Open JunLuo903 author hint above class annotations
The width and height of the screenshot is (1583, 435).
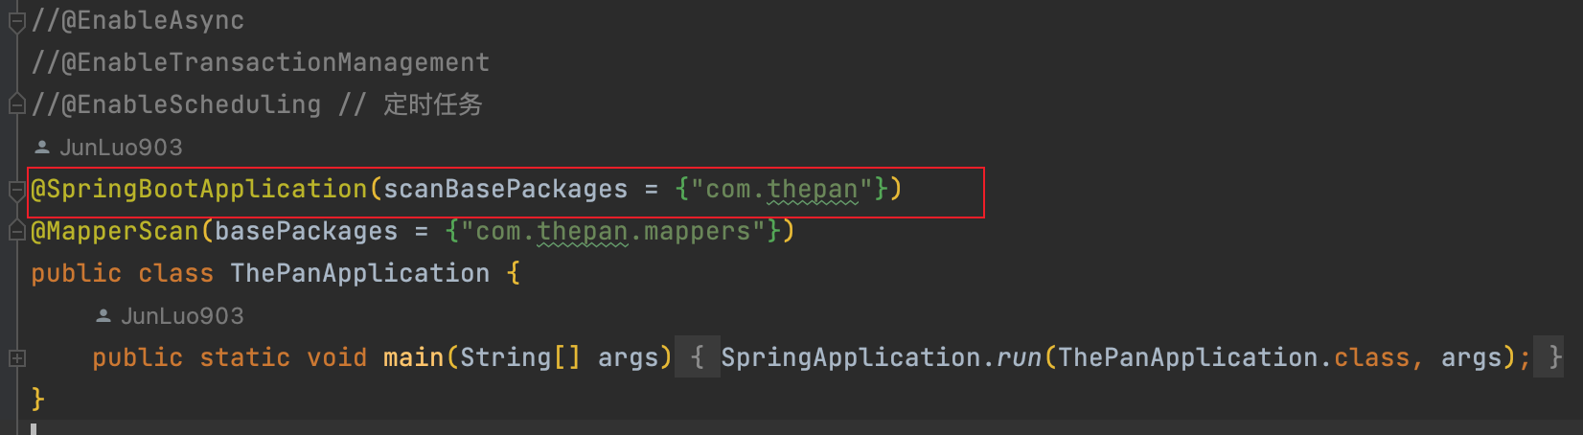121,148
